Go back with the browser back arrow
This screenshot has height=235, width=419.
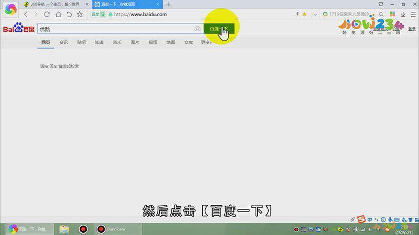(x=26, y=15)
